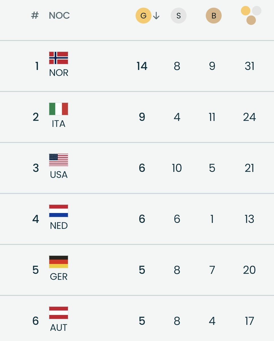Click the bronze medal B icon
274x341 pixels.
213,16
